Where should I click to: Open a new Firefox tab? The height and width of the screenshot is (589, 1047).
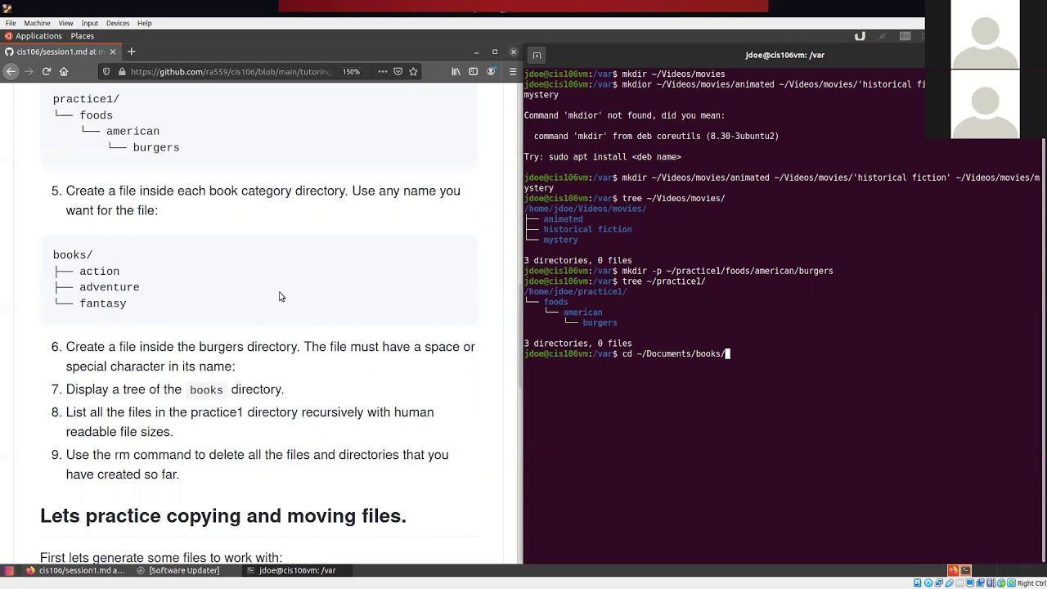click(131, 52)
